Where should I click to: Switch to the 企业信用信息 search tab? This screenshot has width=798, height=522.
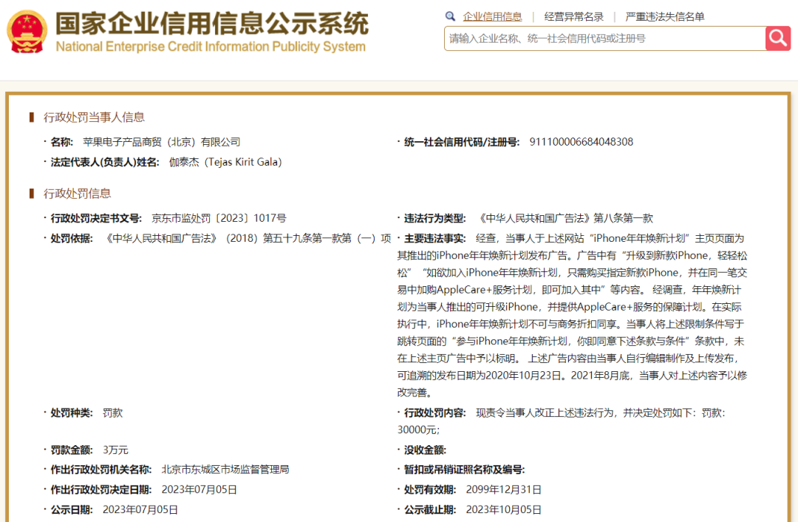coord(492,16)
